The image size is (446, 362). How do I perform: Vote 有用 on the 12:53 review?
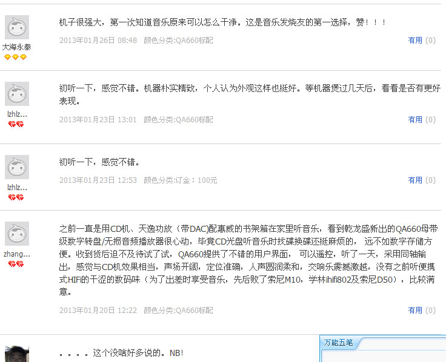coord(415,180)
